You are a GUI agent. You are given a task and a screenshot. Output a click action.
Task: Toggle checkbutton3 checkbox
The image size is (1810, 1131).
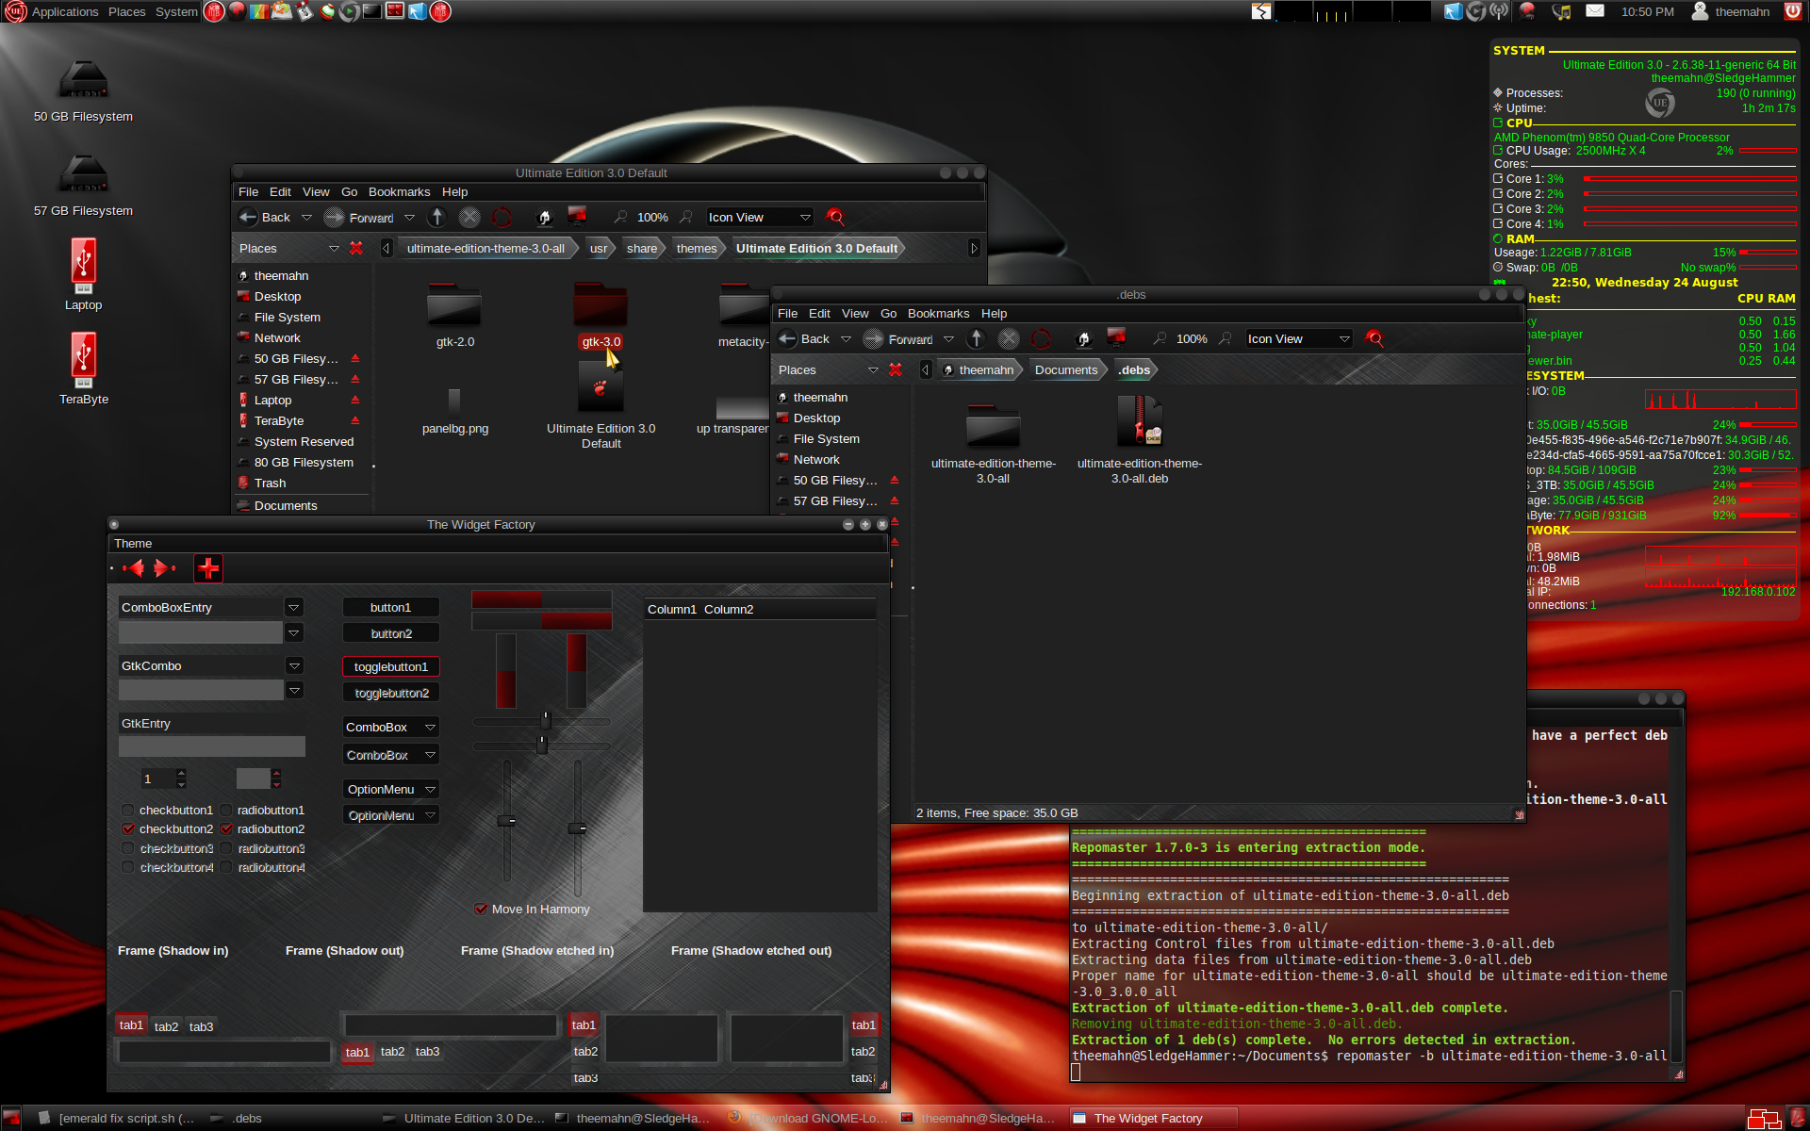click(128, 848)
